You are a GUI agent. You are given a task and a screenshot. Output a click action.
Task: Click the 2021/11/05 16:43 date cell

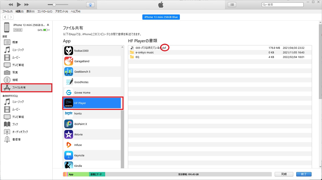click(x=293, y=52)
